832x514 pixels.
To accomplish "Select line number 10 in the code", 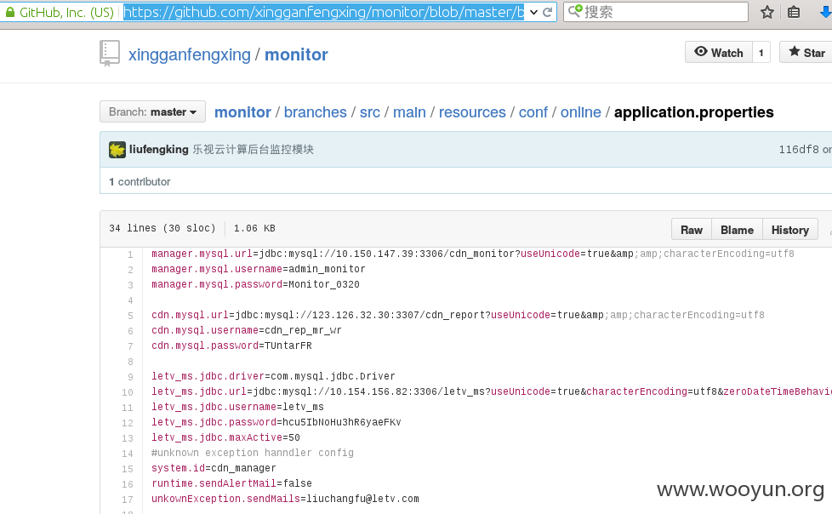I will point(128,392).
